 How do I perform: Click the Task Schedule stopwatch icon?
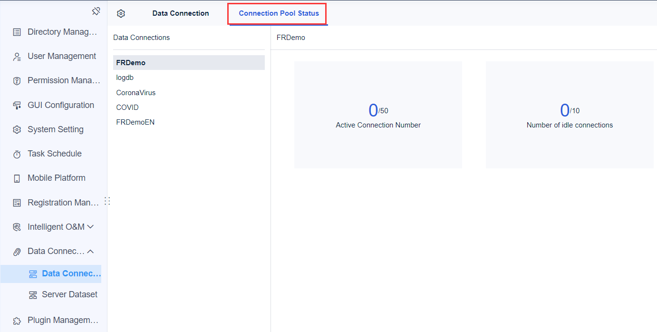coord(17,154)
